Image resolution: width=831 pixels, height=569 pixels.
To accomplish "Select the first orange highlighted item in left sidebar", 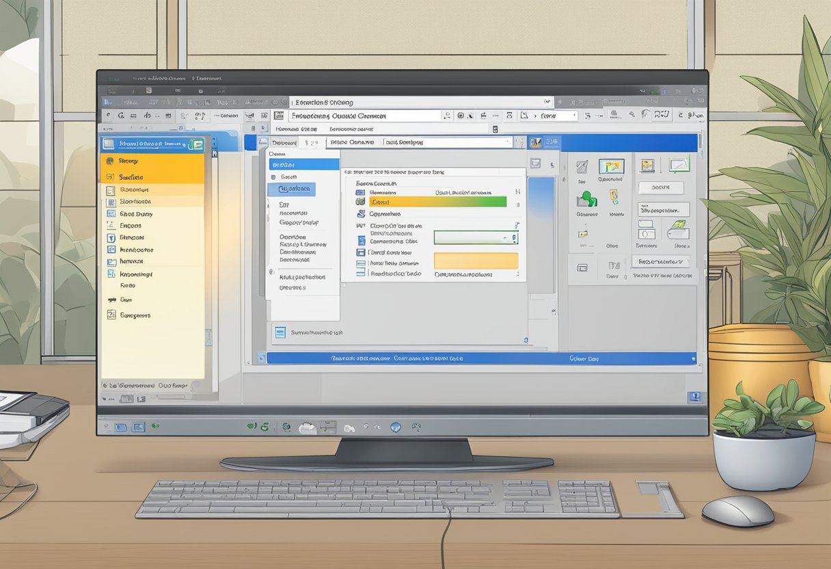I will (152, 161).
